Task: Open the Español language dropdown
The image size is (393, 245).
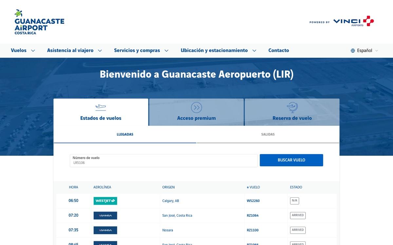Action: click(365, 51)
